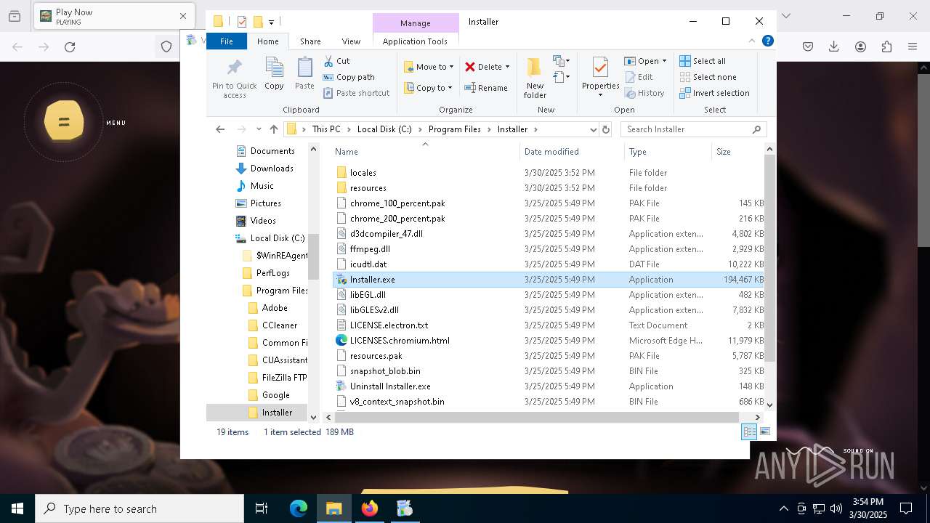Sort by Size column header
Viewport: 930px width, 523px height.
(737, 152)
